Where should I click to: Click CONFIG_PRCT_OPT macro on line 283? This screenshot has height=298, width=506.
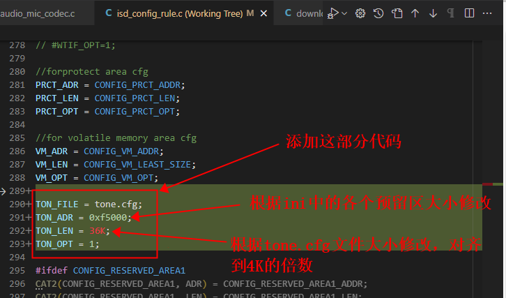135,112
